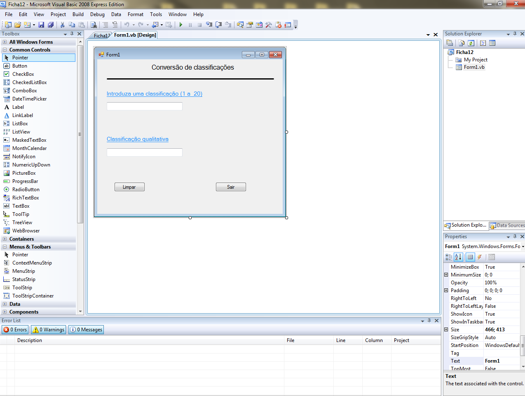Screen dimensions: 525x396
Task: Click the View Code icon in Solution Explorer
Action: tap(483, 43)
